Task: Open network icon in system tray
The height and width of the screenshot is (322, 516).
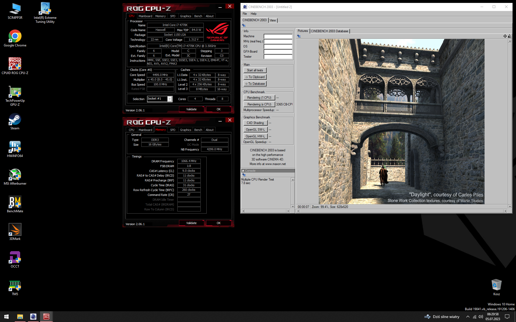Action: pyautogui.click(x=475, y=317)
